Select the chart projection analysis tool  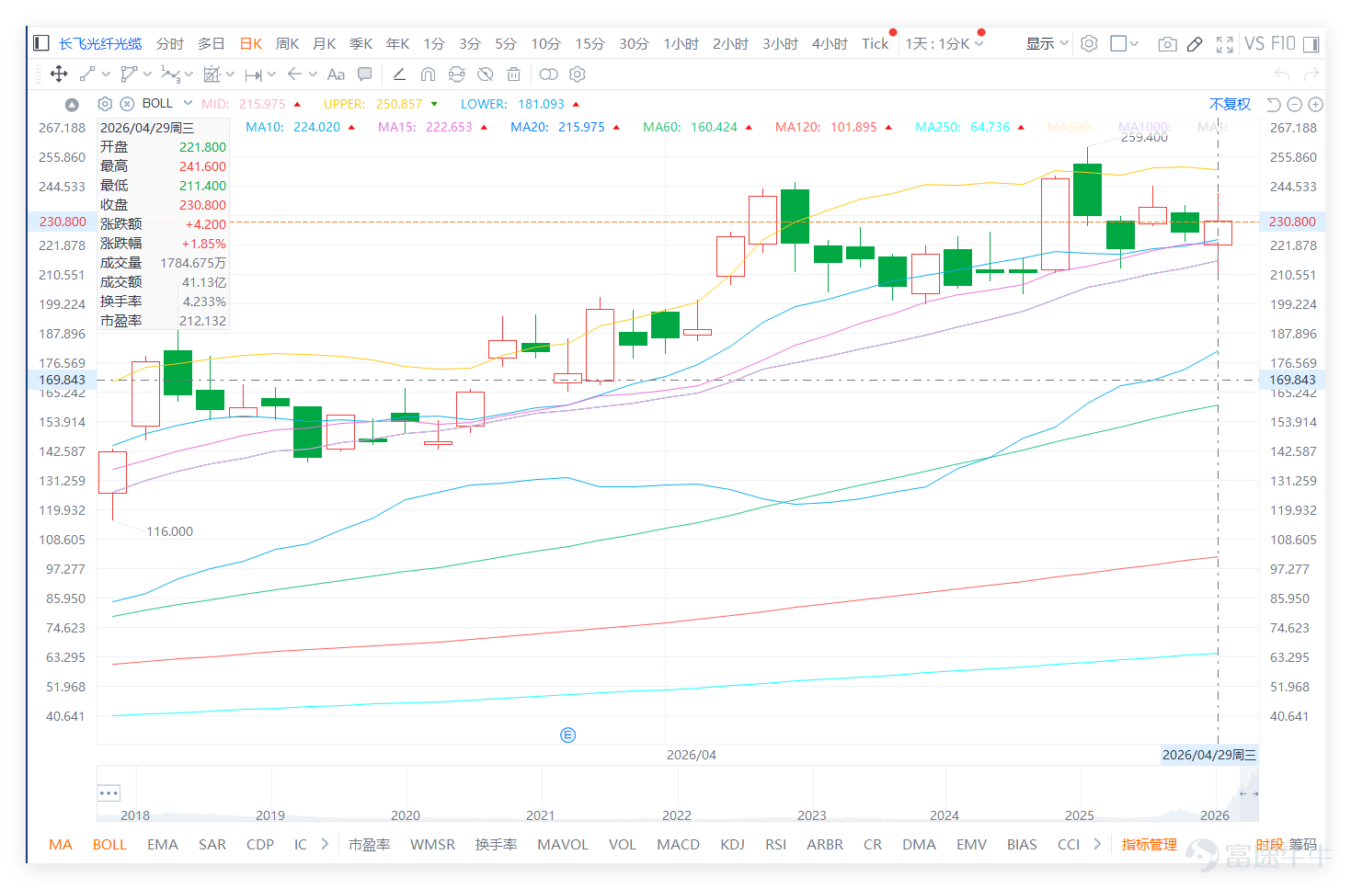click(212, 74)
